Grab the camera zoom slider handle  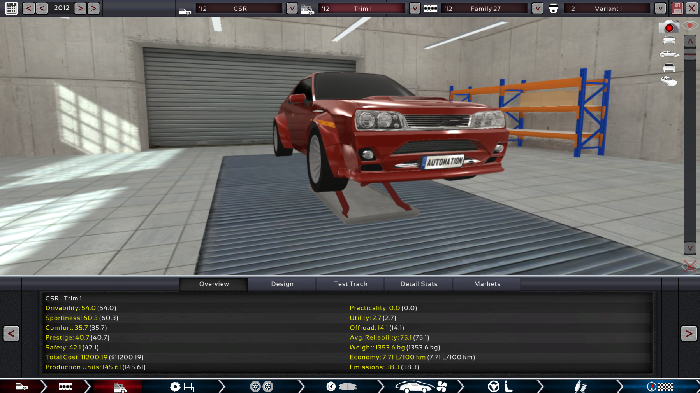pyautogui.click(x=690, y=54)
